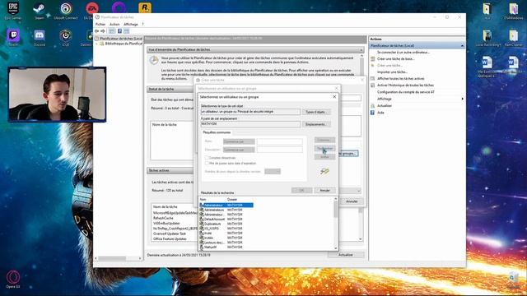Open the Nom Commence par dropdown

pos(239,141)
